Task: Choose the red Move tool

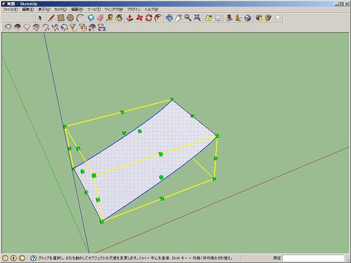Action: 139,18
